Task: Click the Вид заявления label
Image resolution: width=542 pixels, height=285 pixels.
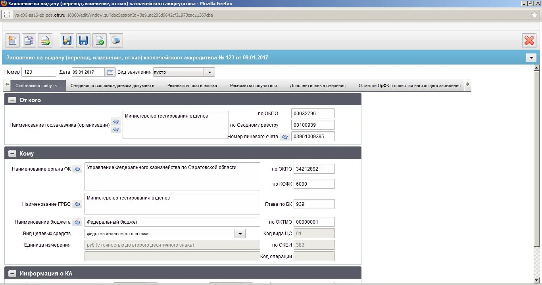Action: 135,72
